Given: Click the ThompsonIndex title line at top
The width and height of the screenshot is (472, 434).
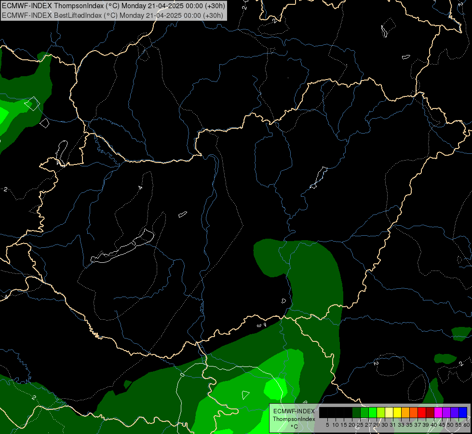Looking at the screenshot, I should click(113, 6).
